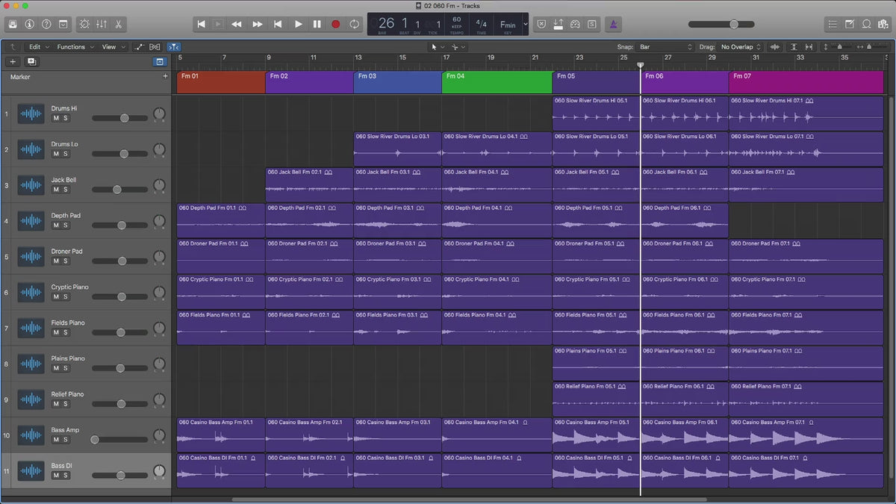Viewport: 896px width, 504px height.
Task: Click the add new track plus button
Action: pyautogui.click(x=13, y=62)
